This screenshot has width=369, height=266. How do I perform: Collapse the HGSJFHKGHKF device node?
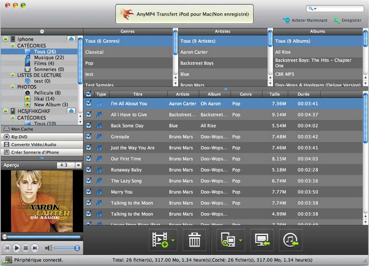pos(6,111)
